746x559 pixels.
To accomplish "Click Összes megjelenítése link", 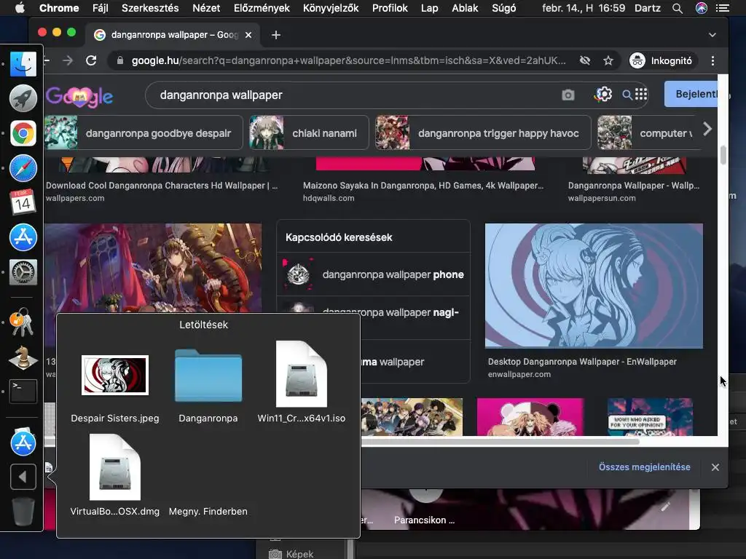I will pyautogui.click(x=644, y=467).
